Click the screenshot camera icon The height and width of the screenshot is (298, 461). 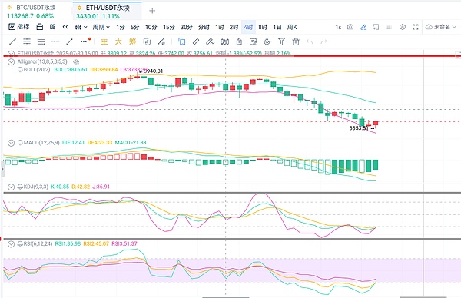[x=350, y=27]
